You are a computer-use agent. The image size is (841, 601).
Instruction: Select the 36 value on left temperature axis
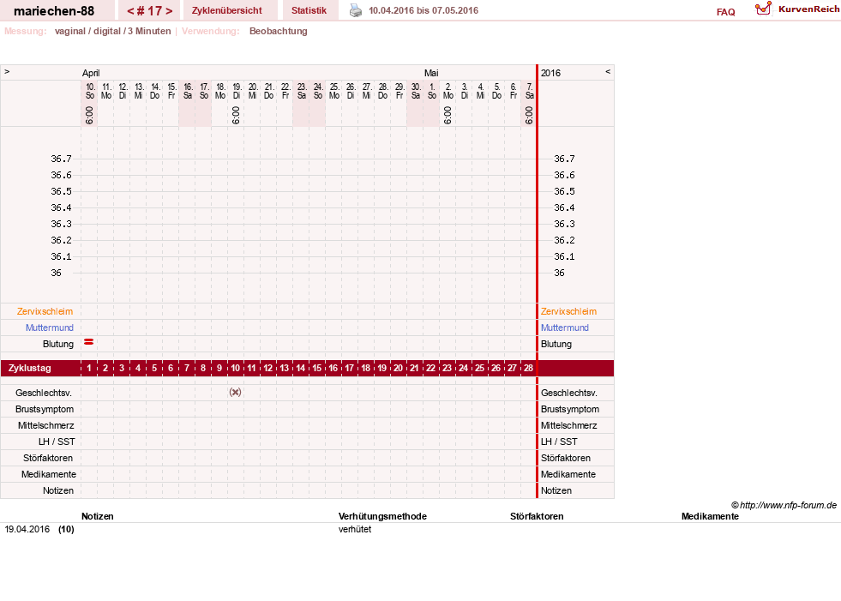(x=57, y=273)
